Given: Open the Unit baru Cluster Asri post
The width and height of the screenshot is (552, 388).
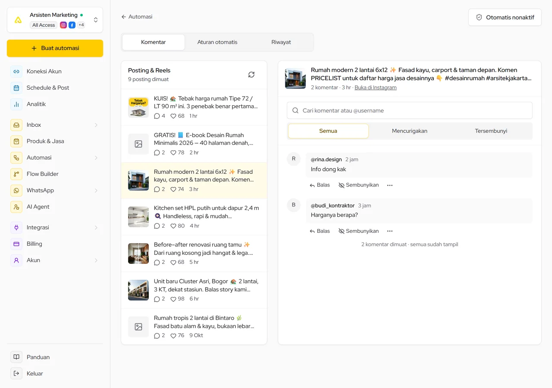Looking at the screenshot, I should [x=194, y=290].
